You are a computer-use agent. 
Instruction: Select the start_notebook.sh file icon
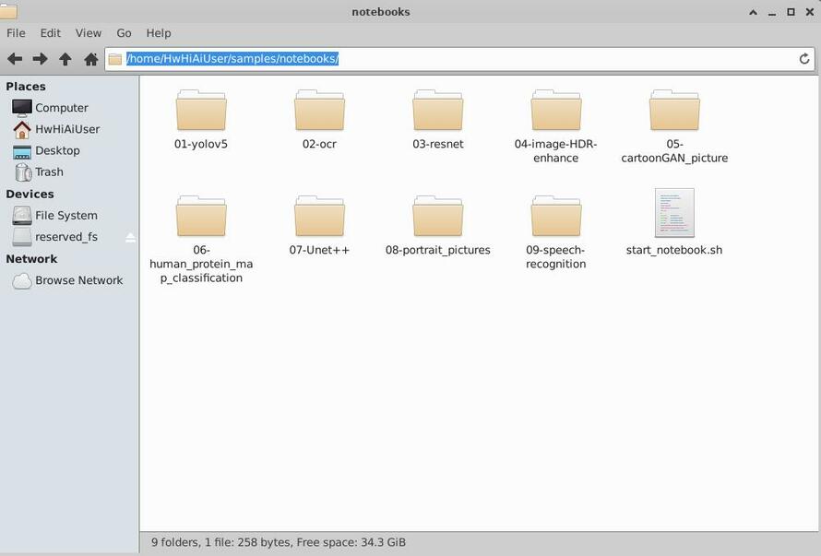coord(673,214)
